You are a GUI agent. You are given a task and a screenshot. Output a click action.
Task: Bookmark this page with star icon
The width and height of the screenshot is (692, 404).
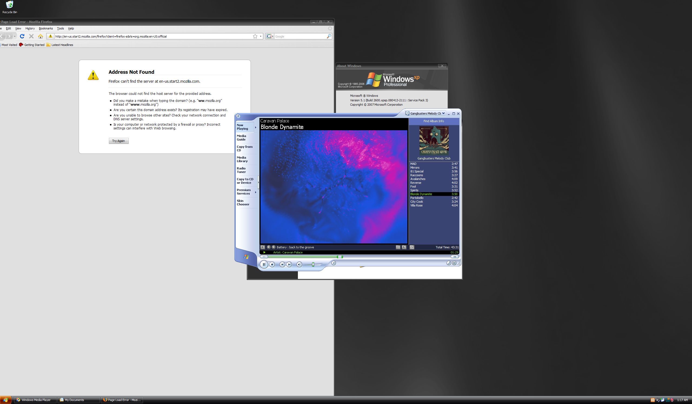tap(255, 36)
